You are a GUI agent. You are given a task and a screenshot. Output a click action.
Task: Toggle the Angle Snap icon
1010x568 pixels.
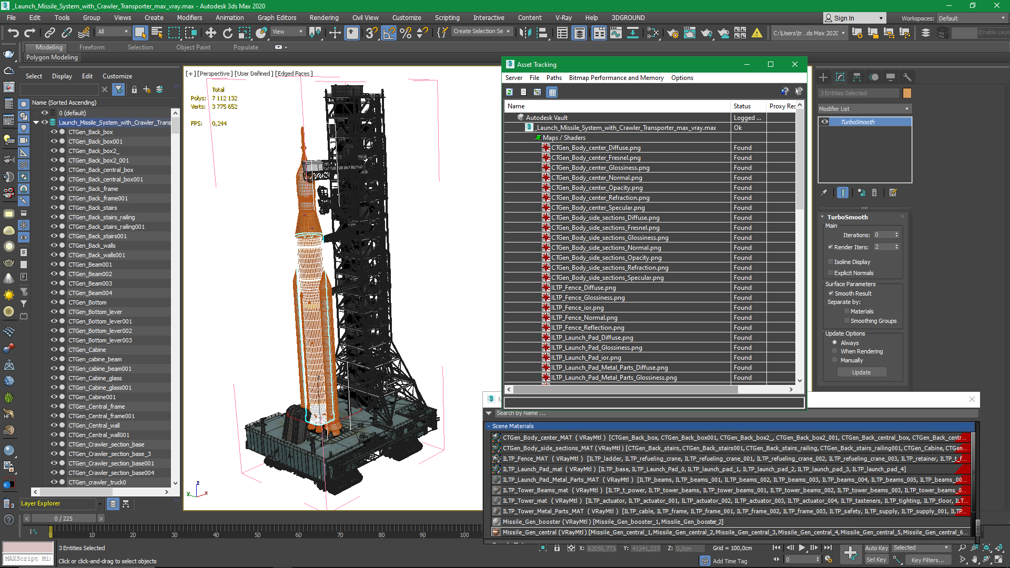pyautogui.click(x=389, y=33)
